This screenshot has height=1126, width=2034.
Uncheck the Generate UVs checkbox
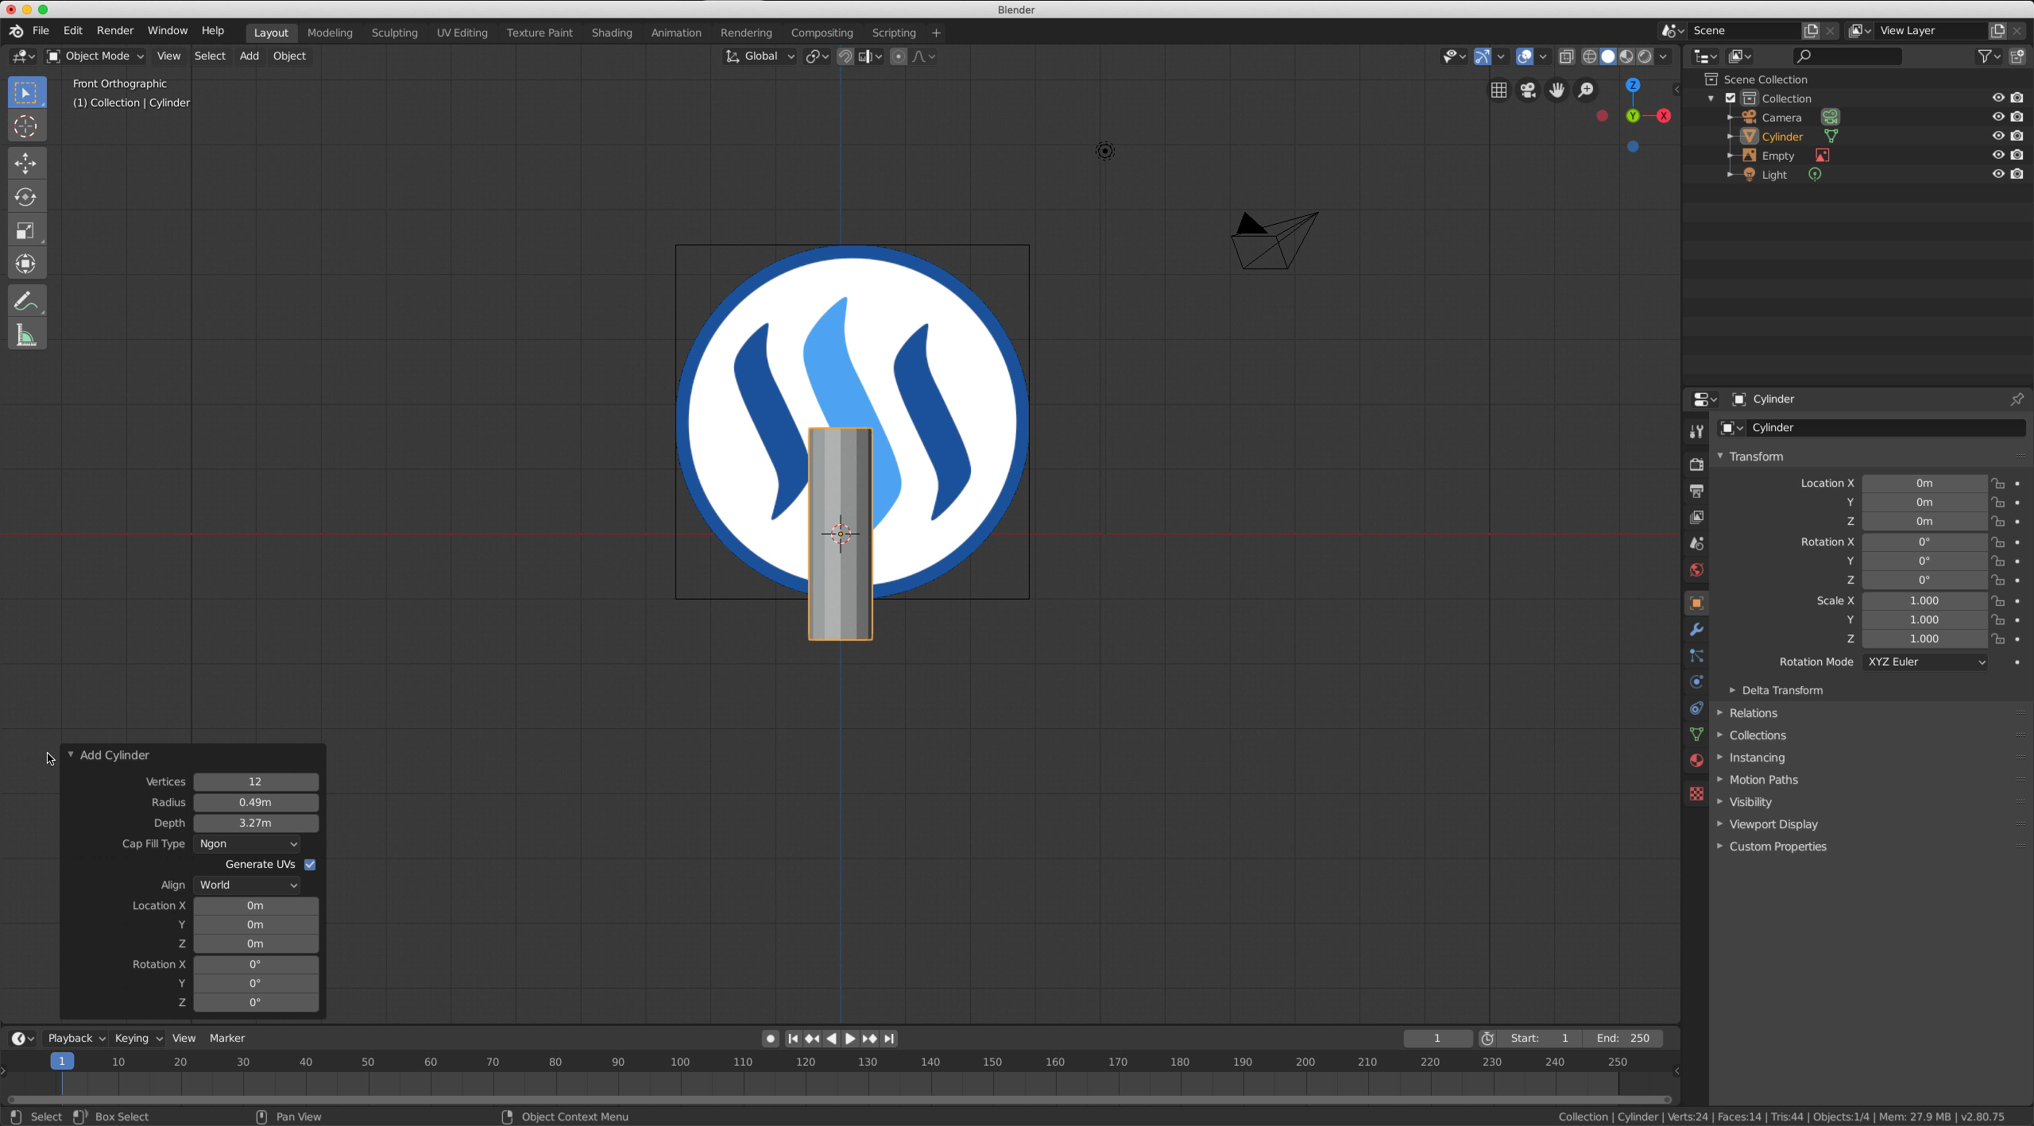(310, 864)
